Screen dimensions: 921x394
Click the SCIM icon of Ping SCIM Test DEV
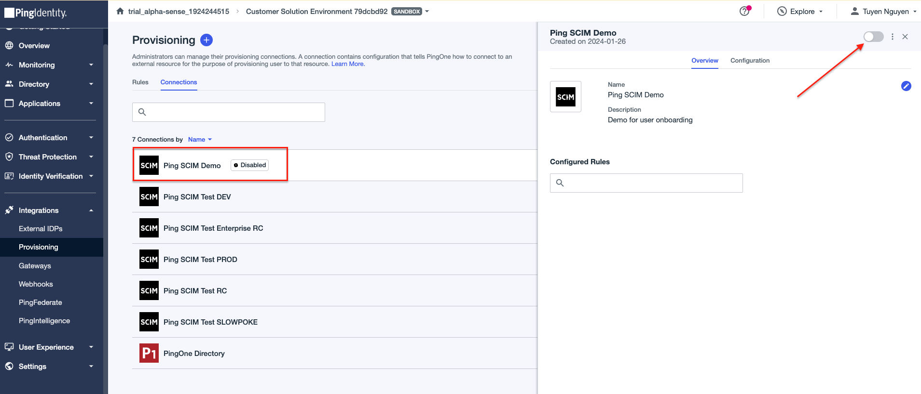149,197
